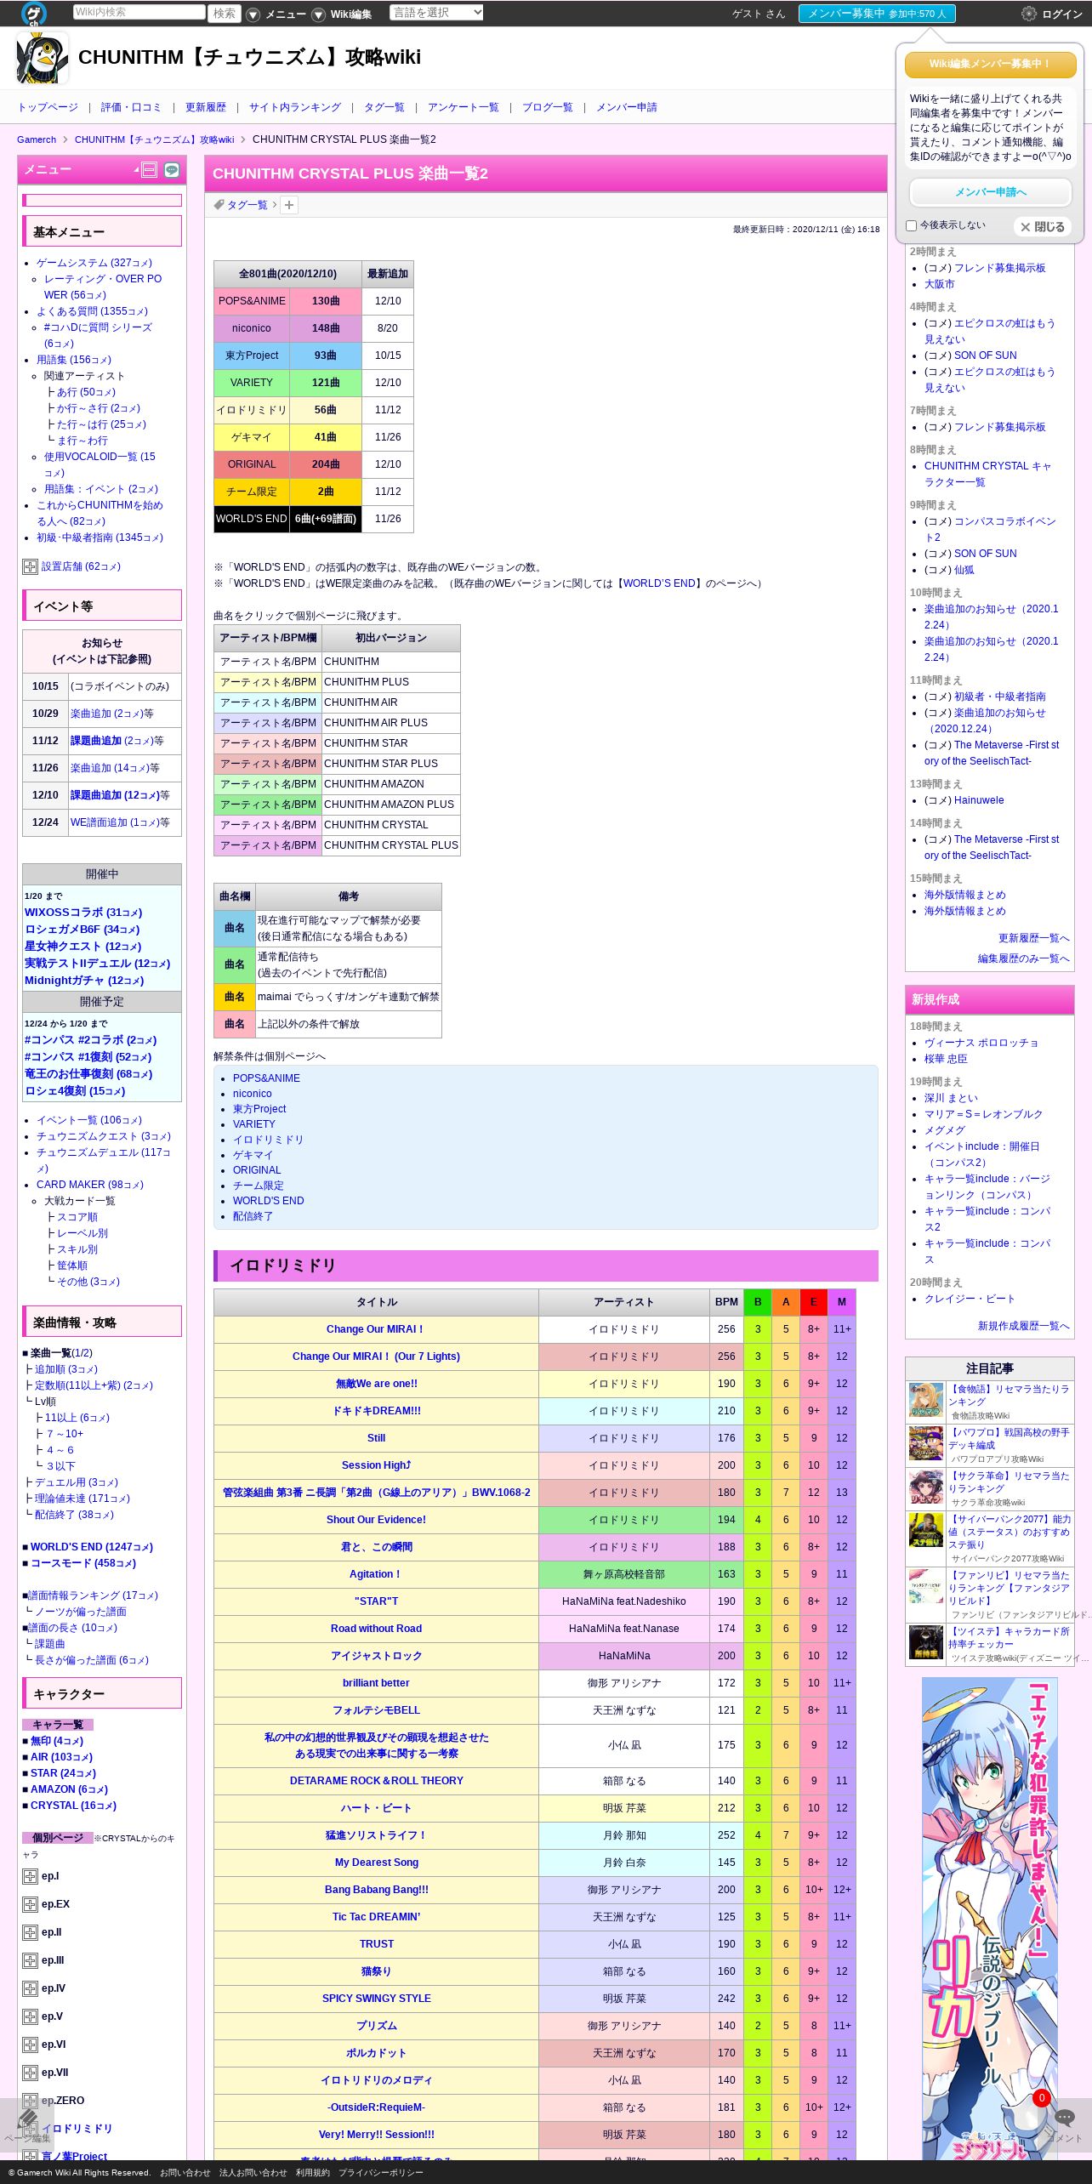
Task: Click the 検索 search button
Action: tap(225, 13)
